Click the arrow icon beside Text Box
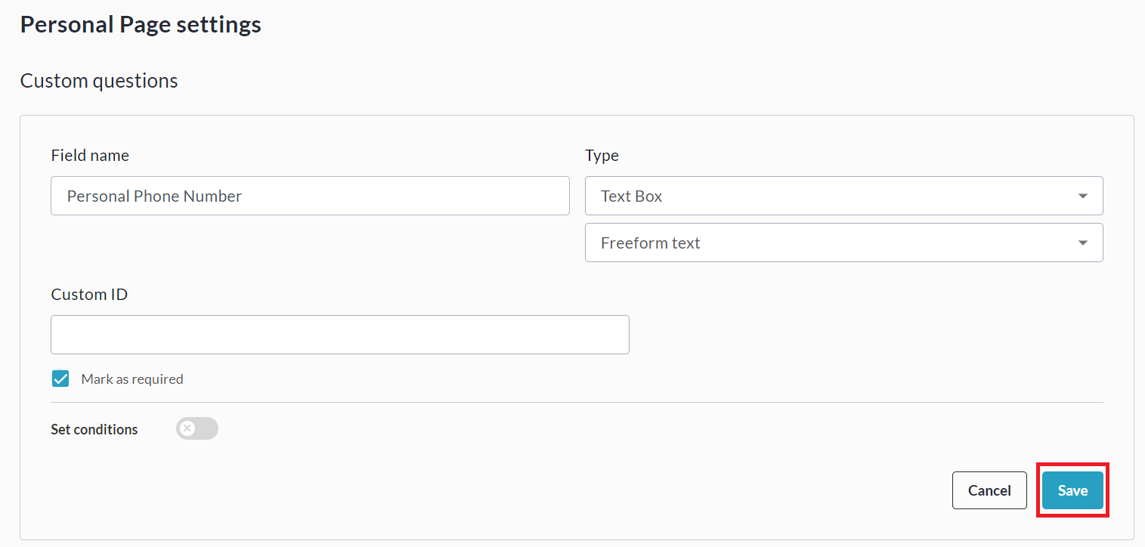1145x547 pixels. click(x=1082, y=196)
